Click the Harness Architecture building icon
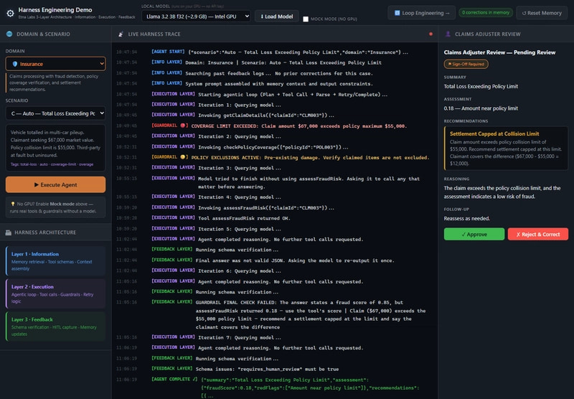This screenshot has width=574, height=399. tap(9, 233)
